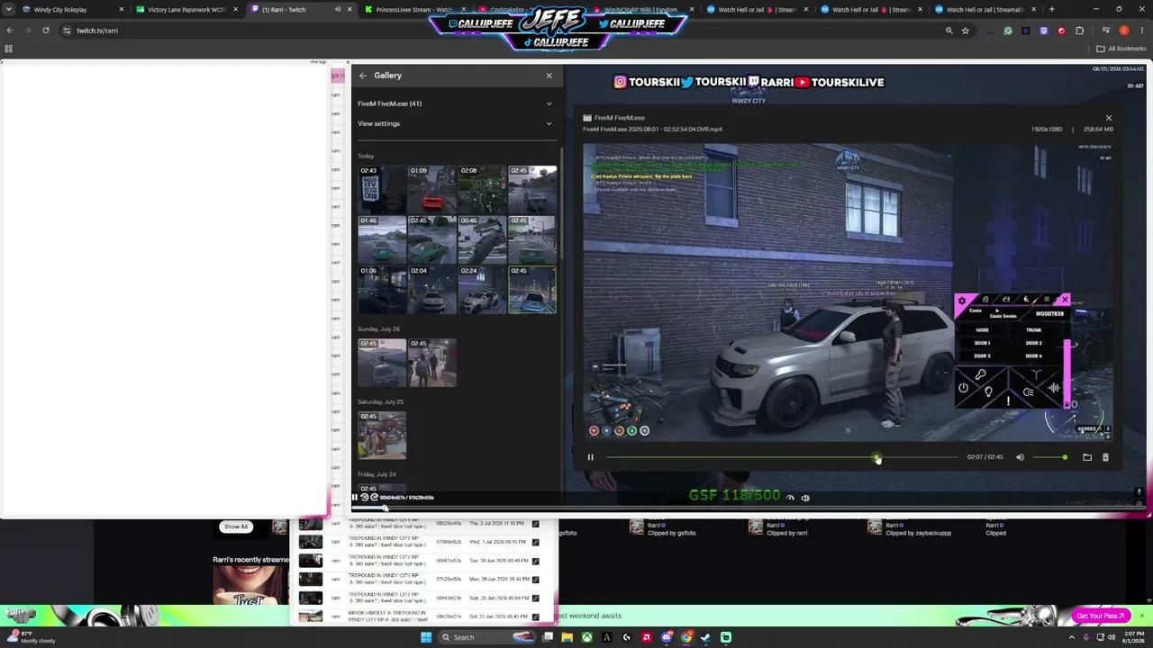Toggle TRUNK in the vehicle menu

coord(1033,330)
